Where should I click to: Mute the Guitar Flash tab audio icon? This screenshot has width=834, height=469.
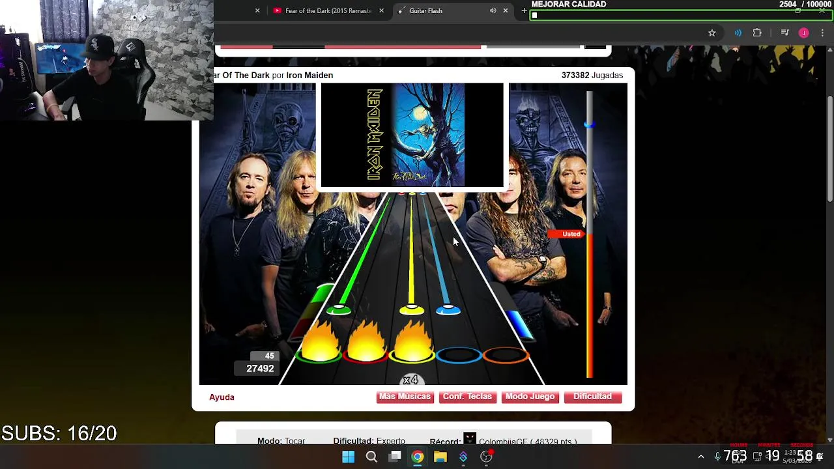[x=493, y=10]
